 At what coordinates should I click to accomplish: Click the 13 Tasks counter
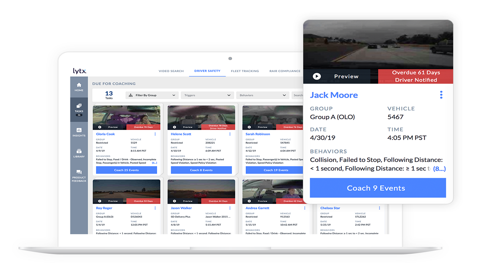coord(109,95)
